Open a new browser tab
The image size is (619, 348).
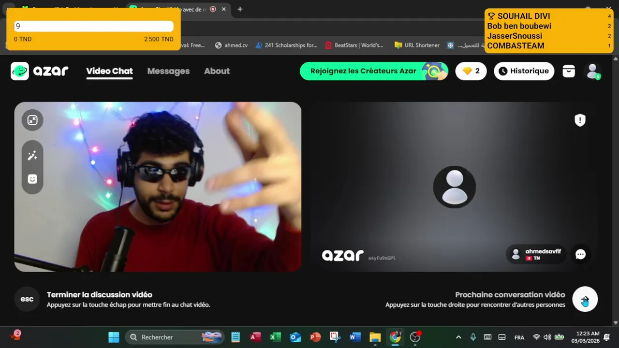point(240,9)
